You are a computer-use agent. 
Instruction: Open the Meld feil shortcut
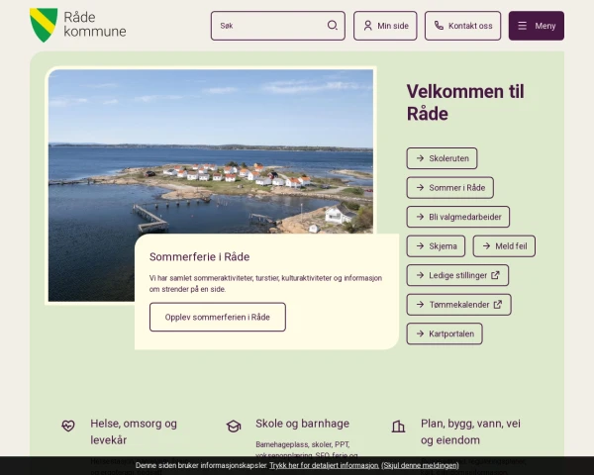(x=504, y=246)
